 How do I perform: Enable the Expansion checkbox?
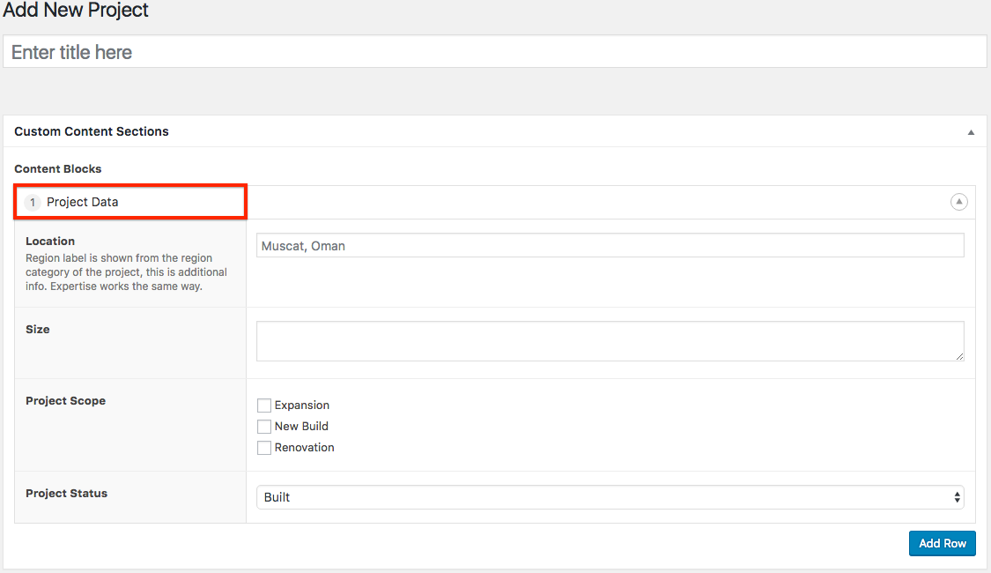[264, 406]
